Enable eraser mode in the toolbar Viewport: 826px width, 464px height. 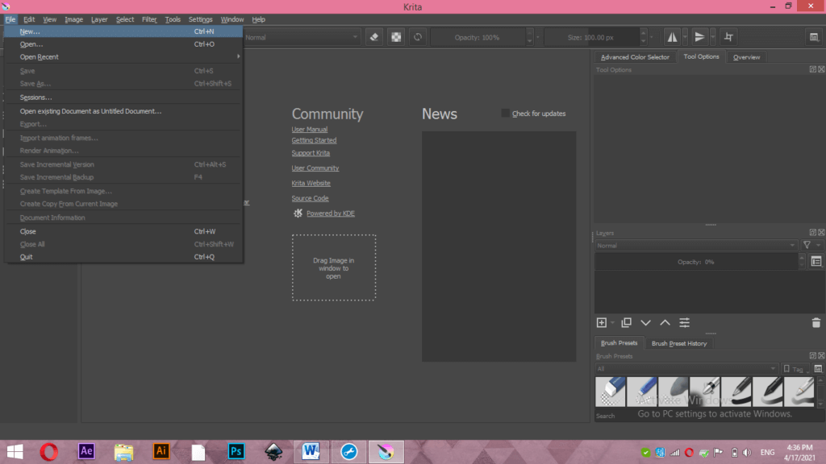(373, 37)
